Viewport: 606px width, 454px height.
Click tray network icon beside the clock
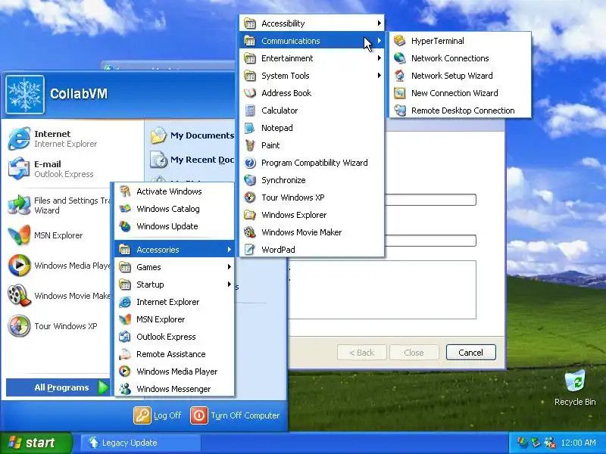[x=550, y=443]
